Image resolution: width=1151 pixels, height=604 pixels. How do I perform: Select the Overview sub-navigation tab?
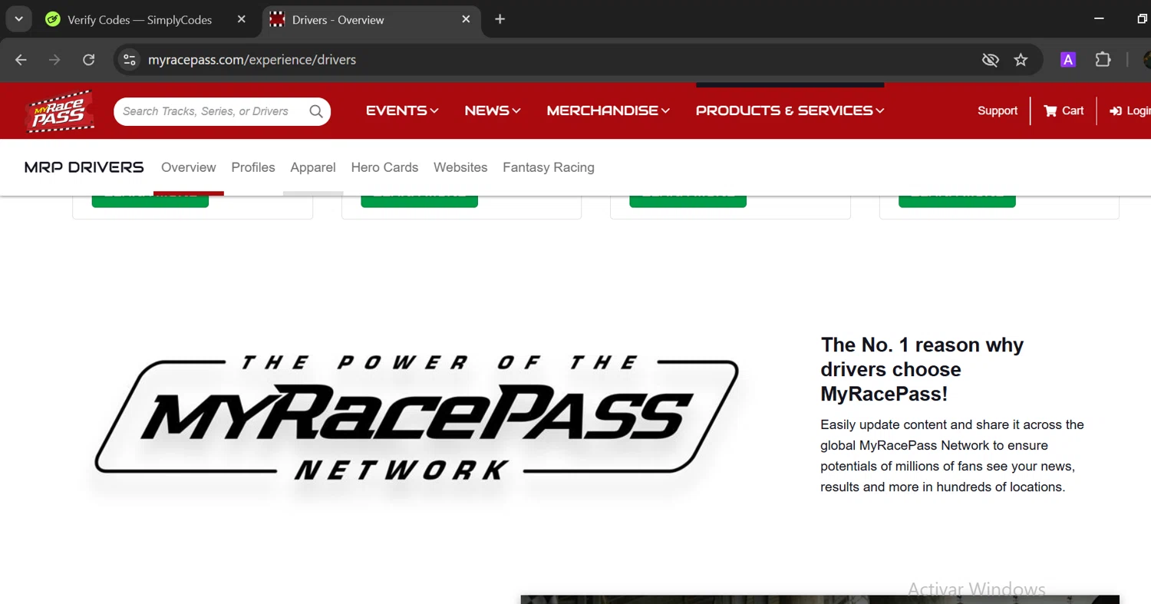189,167
